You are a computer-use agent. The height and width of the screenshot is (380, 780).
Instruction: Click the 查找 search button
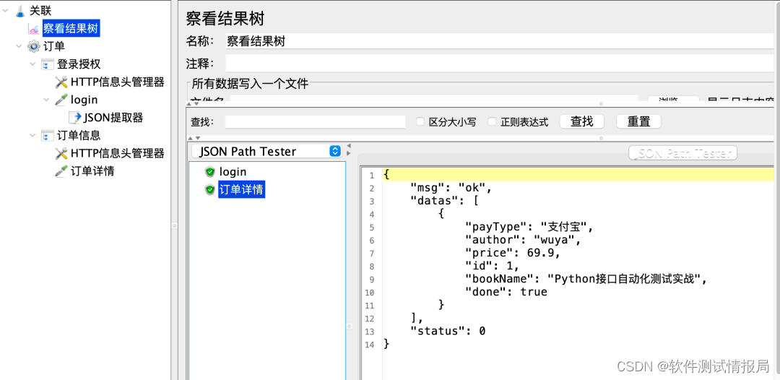582,121
